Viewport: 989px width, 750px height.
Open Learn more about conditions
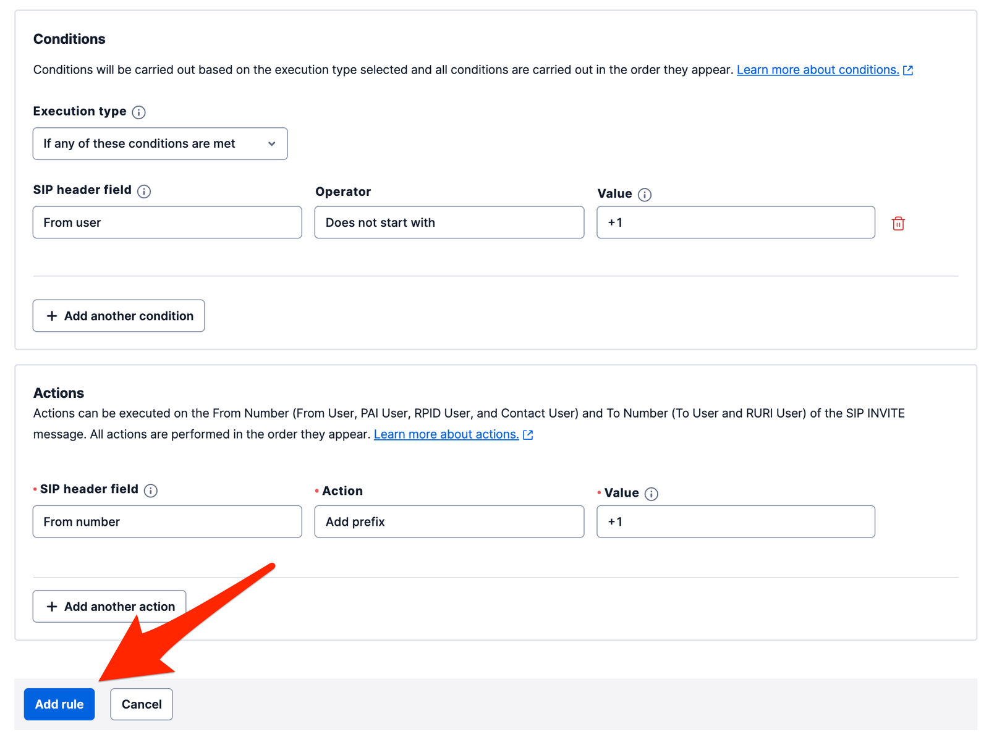(x=818, y=70)
